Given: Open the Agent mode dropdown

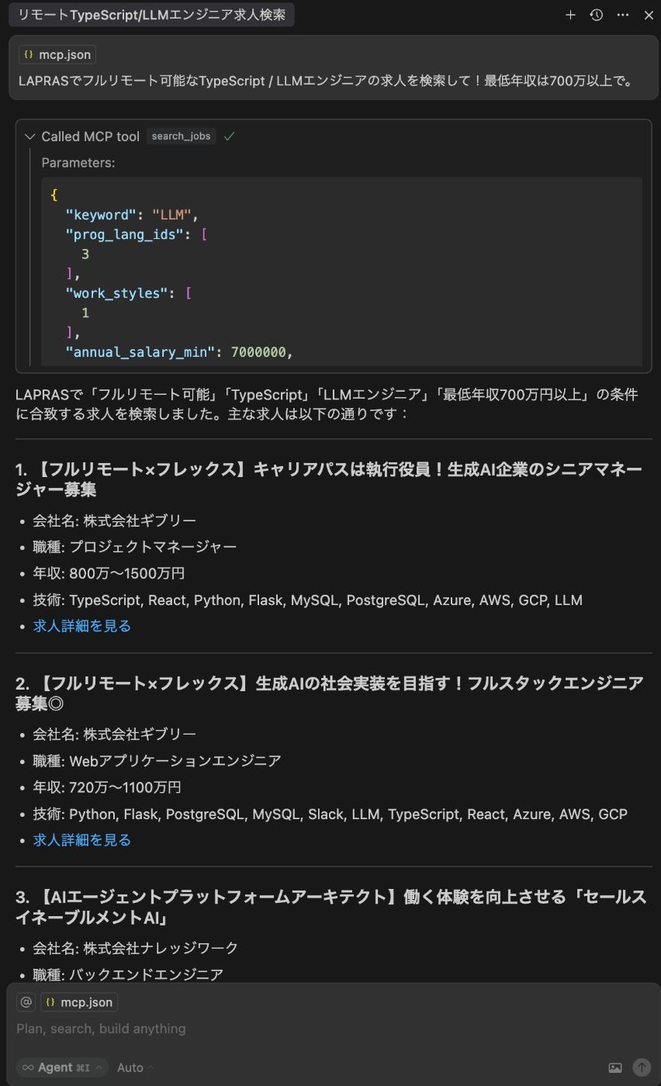Looking at the screenshot, I should pyautogui.click(x=62, y=1067).
